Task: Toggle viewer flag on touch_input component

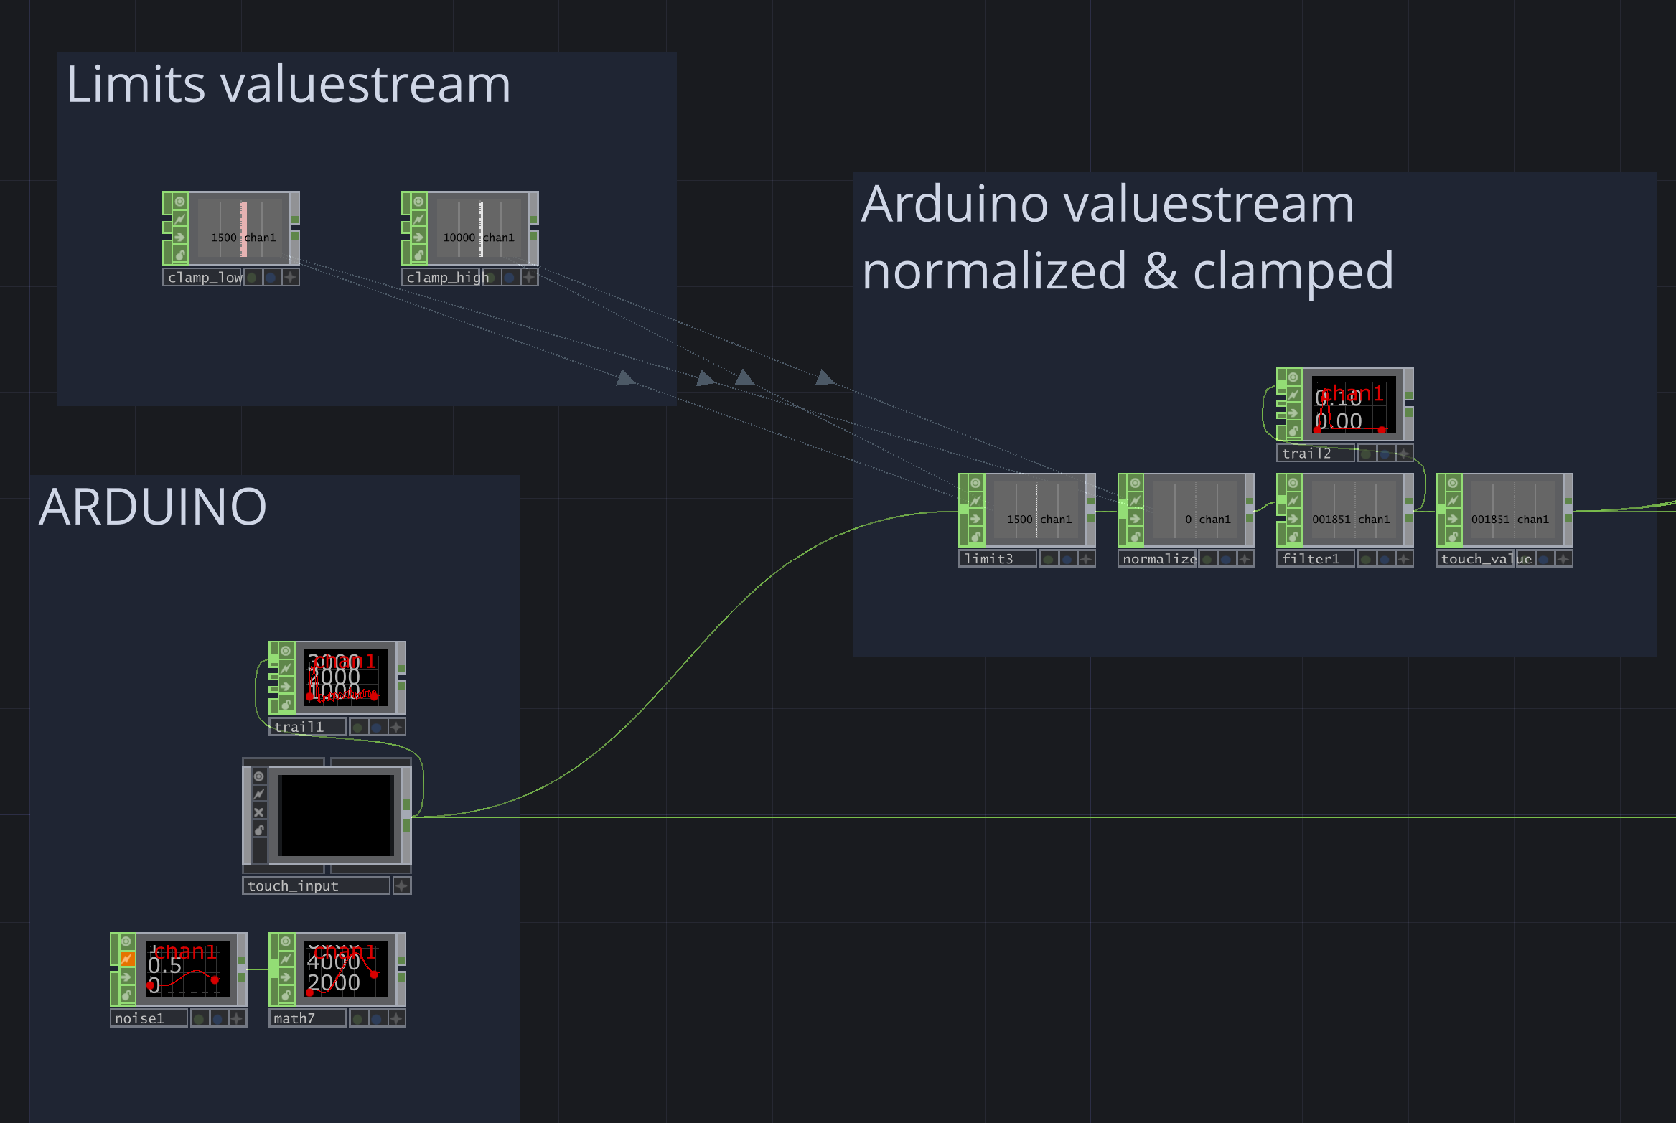Action: point(259,776)
